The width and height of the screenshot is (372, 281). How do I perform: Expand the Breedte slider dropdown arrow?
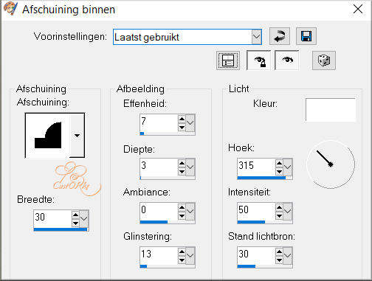point(84,218)
